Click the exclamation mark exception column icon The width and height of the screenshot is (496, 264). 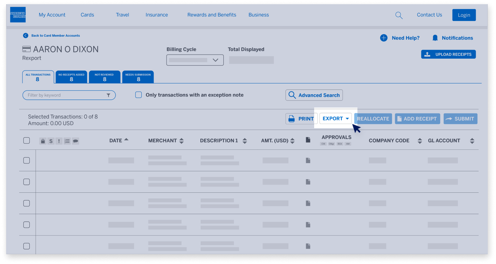pos(59,141)
